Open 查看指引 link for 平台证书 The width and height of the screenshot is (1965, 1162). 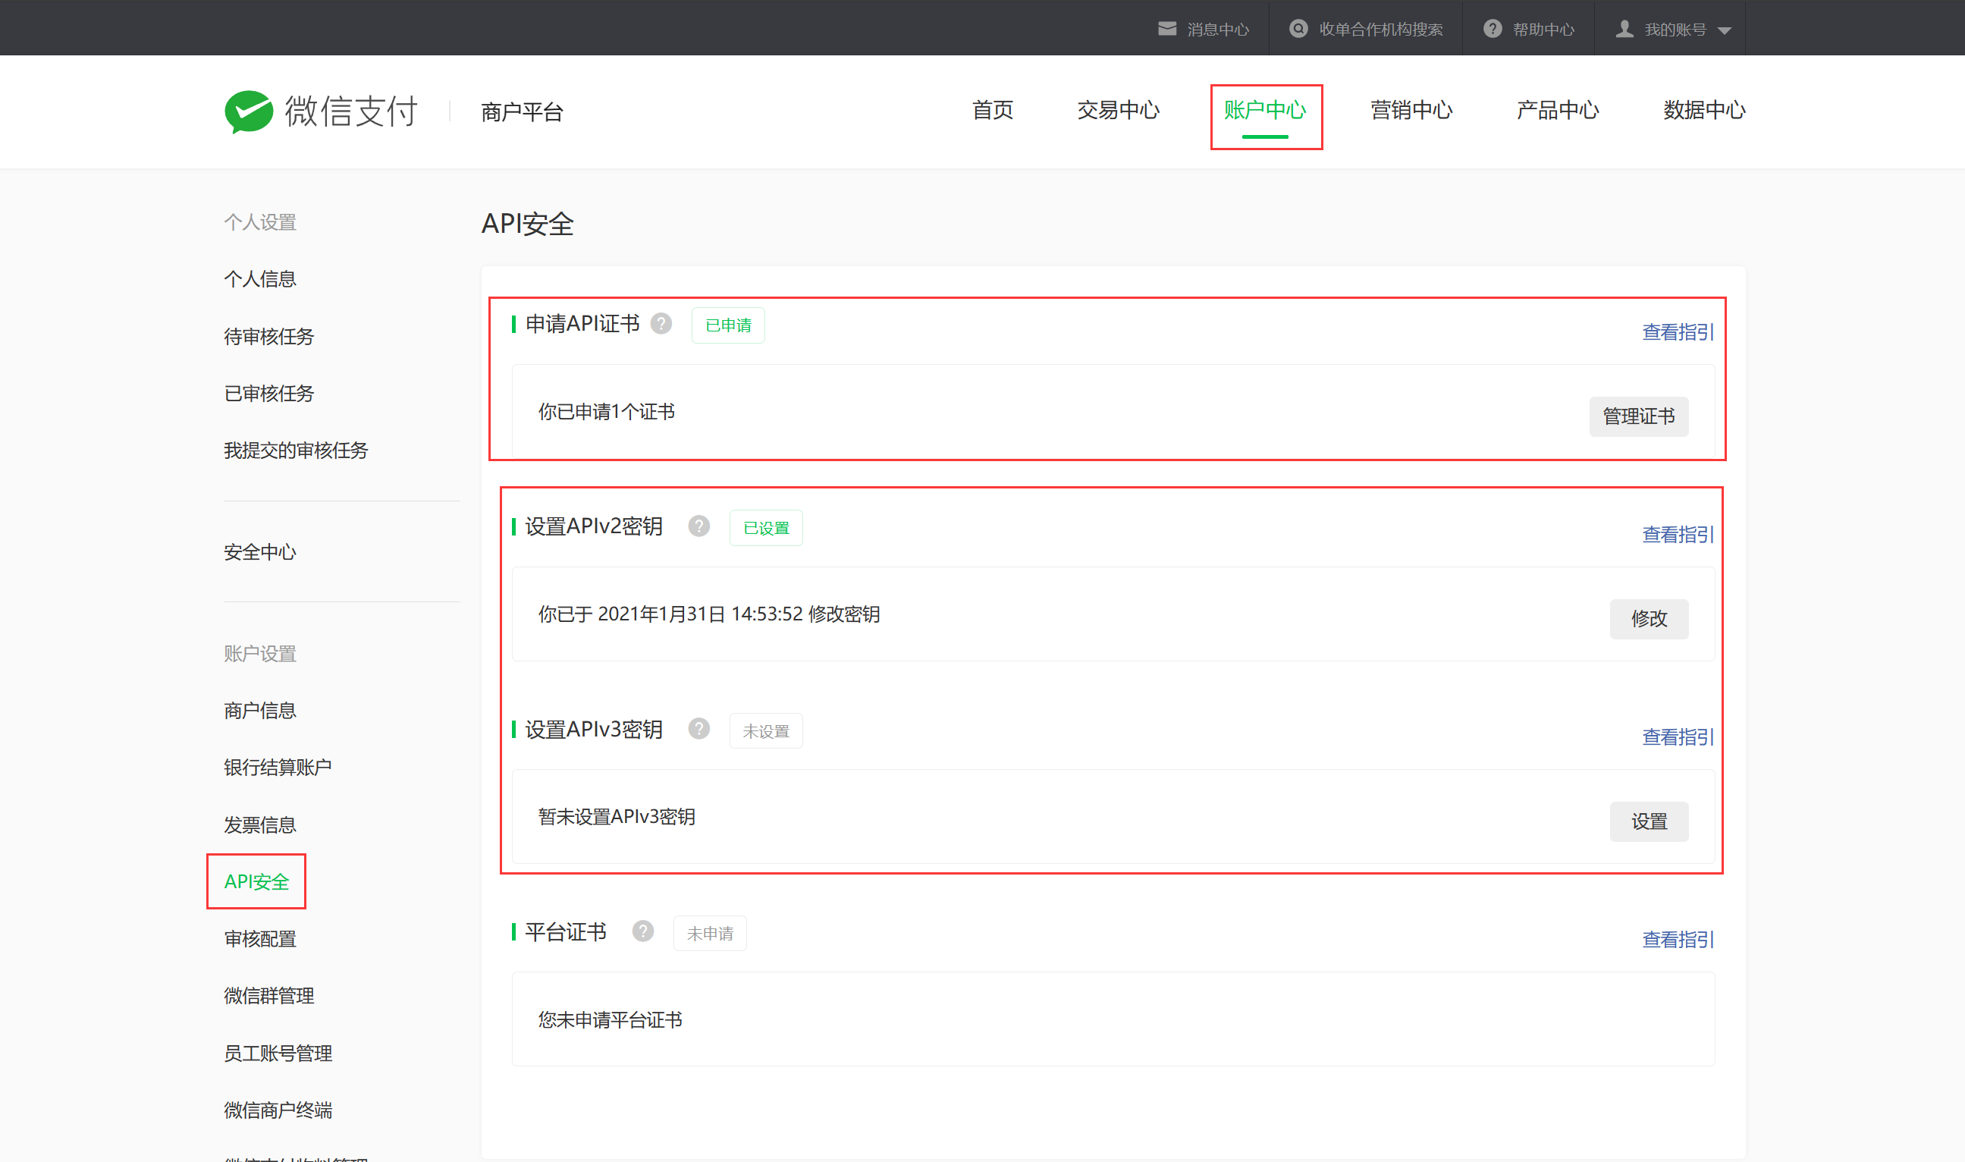[x=1678, y=940]
